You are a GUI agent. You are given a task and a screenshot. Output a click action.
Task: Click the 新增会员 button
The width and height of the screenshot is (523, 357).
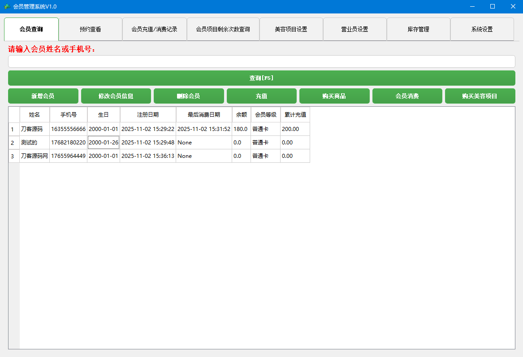pos(43,96)
